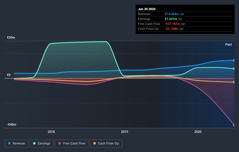Screen dimensions: 239x152
Task: Click the Free Cash Flow endpoint marker on the pink line
Action: pyautogui.click(x=234, y=125)
